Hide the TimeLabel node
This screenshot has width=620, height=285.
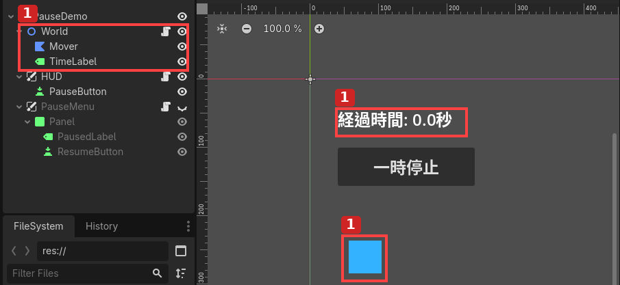point(182,62)
